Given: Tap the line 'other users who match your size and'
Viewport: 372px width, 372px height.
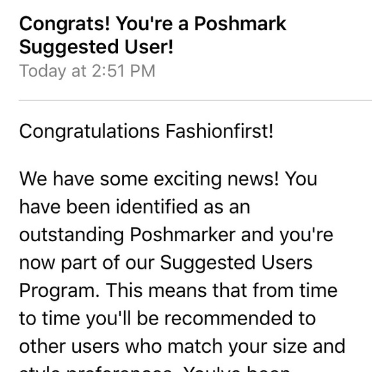Looking at the screenshot, I should click(182, 347).
